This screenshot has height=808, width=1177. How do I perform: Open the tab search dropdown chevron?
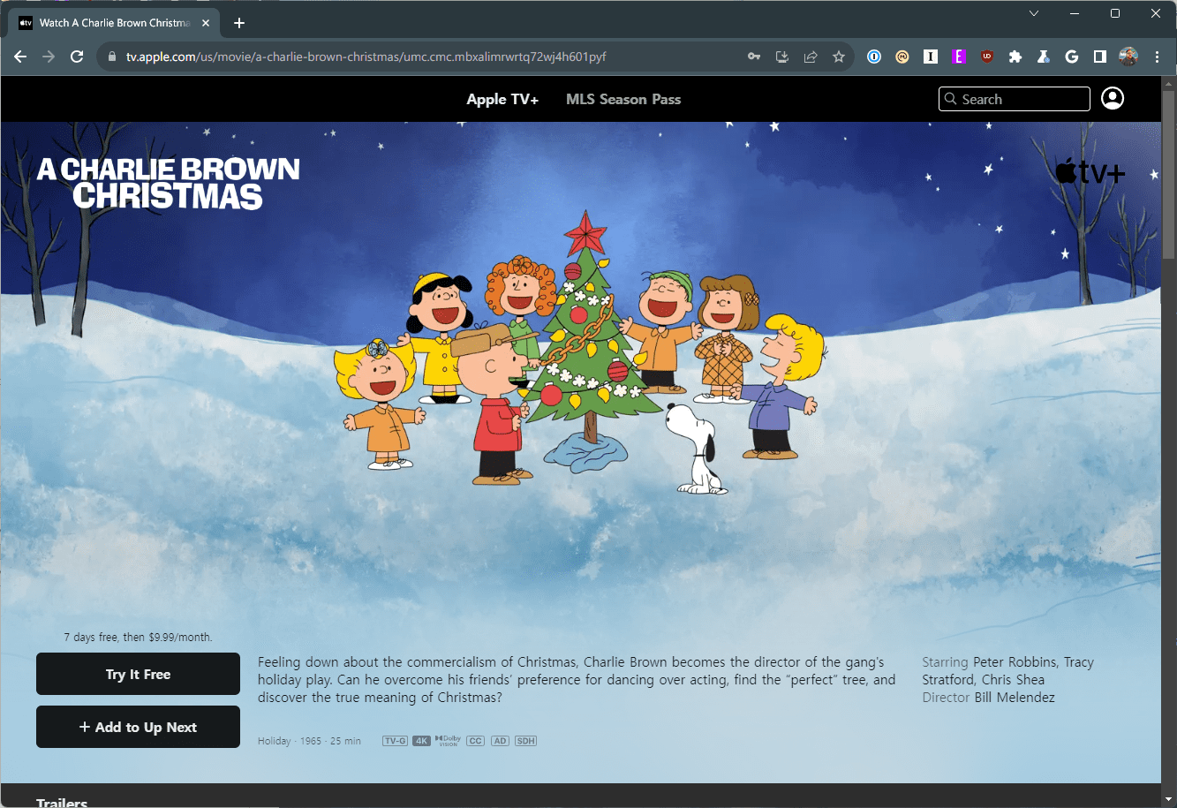[1034, 13]
